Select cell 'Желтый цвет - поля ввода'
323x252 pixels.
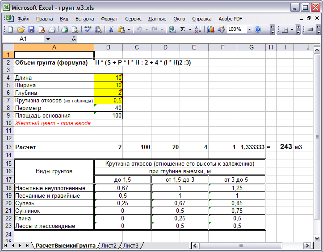53,123
